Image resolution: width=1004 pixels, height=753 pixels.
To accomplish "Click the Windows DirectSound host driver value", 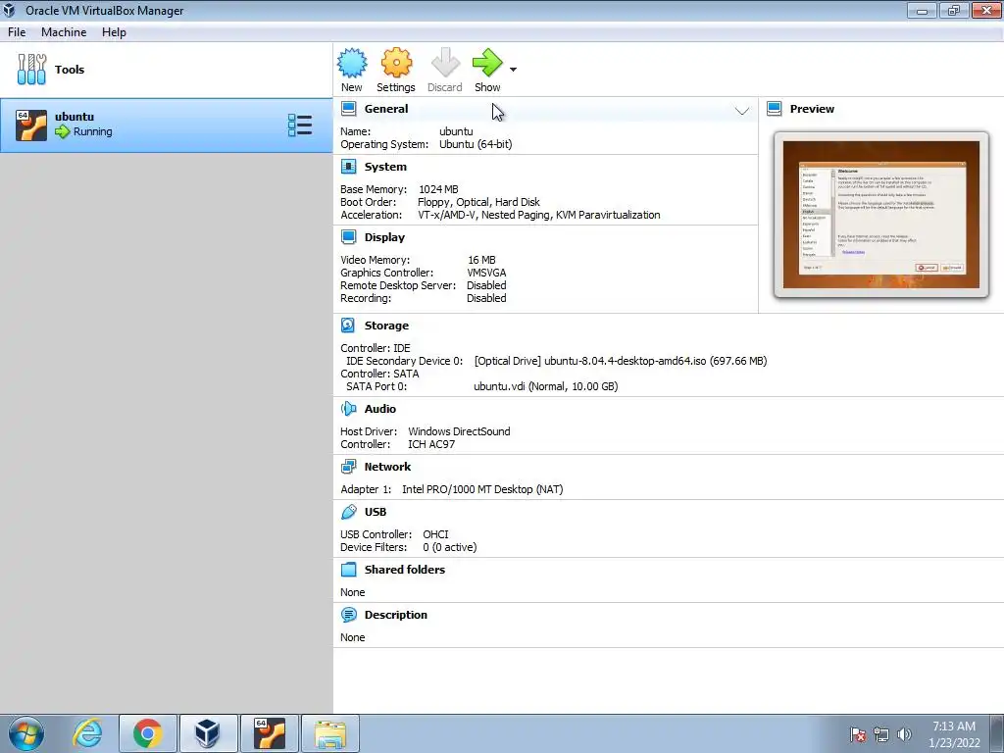I will [x=459, y=431].
